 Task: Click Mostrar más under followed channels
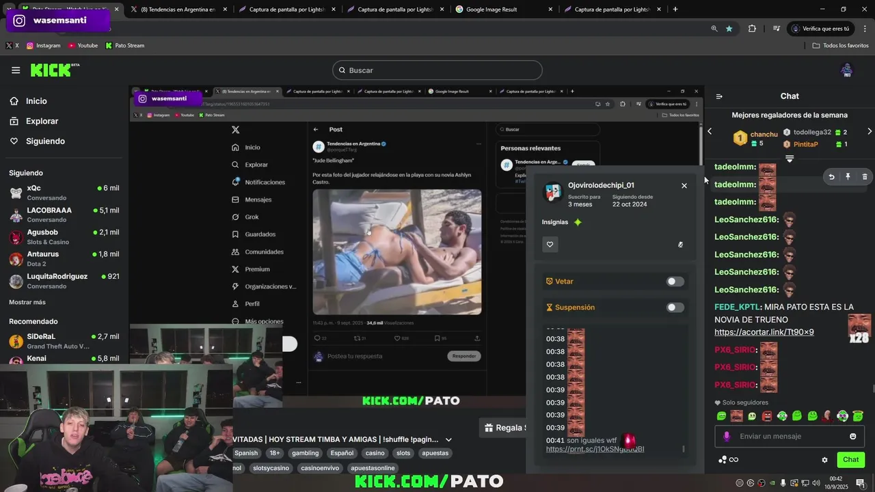[x=27, y=302]
